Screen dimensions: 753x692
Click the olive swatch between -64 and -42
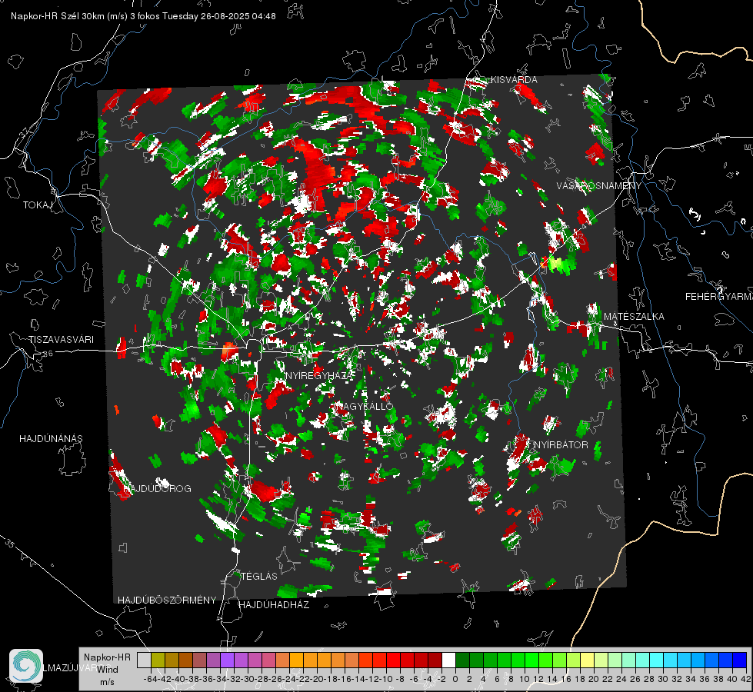coord(158,660)
